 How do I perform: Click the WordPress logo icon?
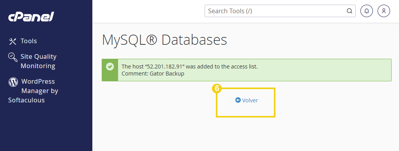click(x=13, y=82)
